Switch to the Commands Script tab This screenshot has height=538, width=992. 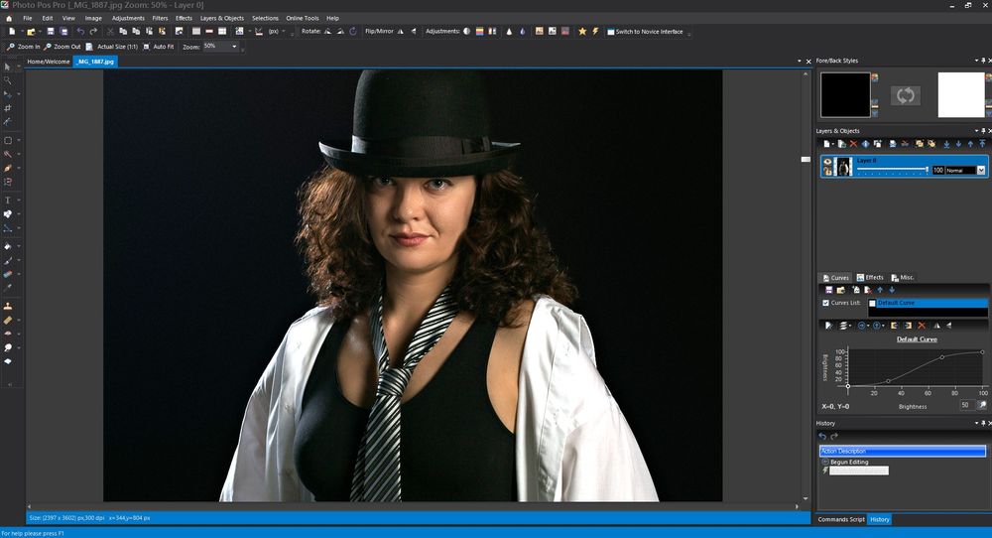point(841,520)
